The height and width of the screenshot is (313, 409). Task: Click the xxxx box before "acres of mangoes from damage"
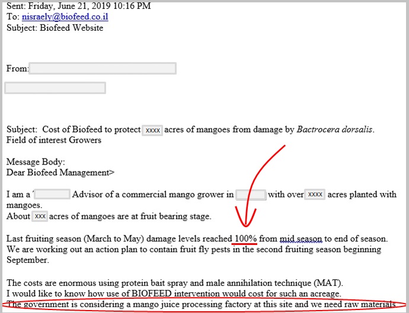153,130
